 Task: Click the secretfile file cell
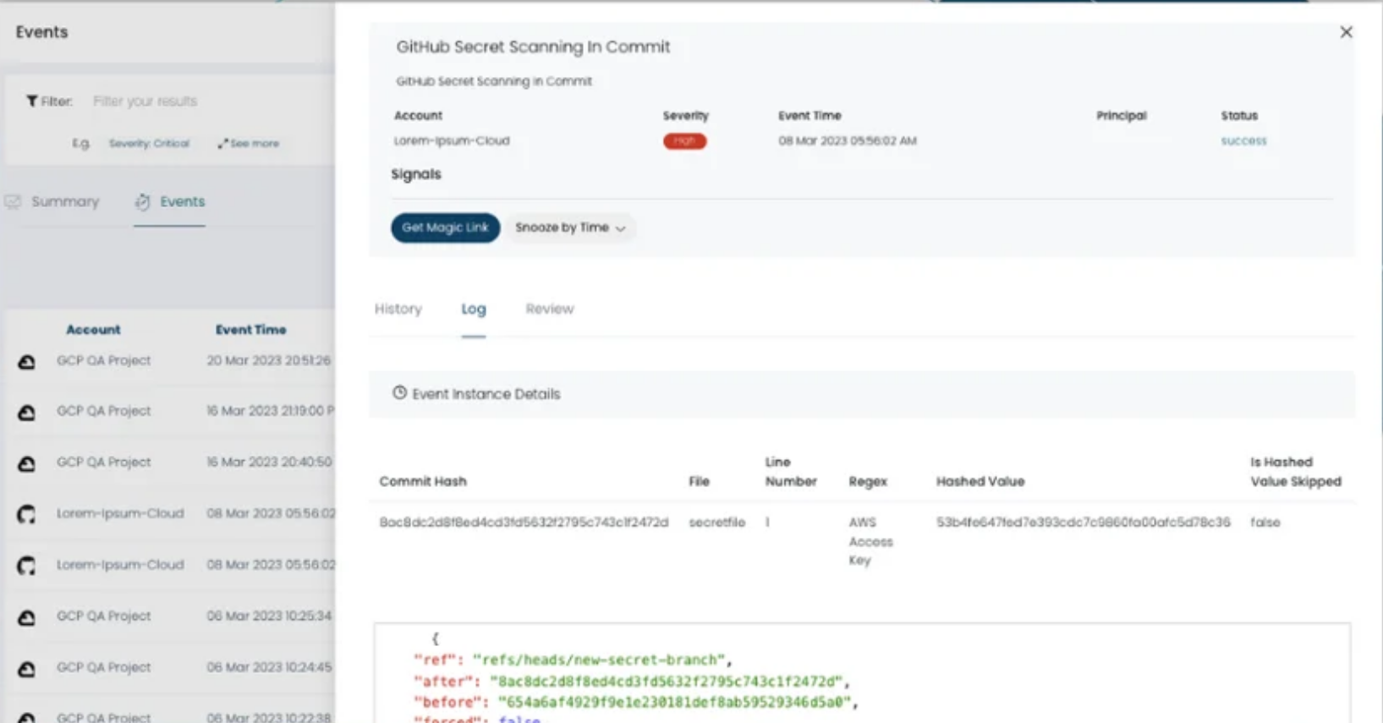(716, 523)
